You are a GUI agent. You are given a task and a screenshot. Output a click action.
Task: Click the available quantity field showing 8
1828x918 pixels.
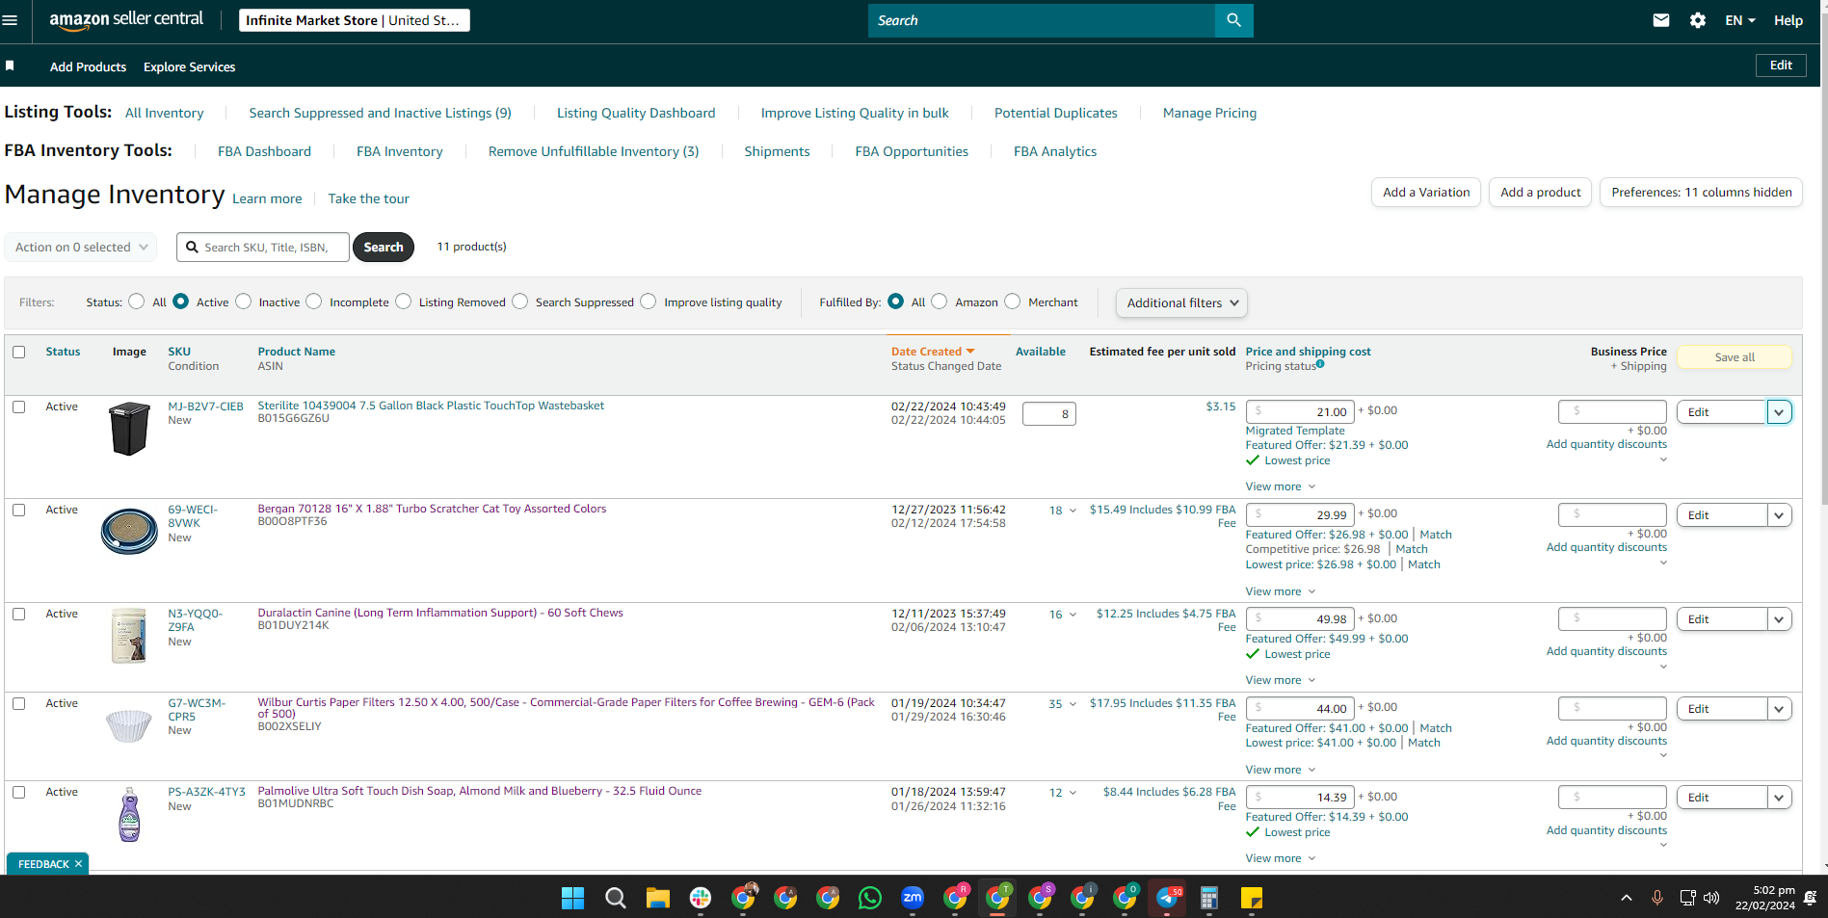coord(1048,414)
